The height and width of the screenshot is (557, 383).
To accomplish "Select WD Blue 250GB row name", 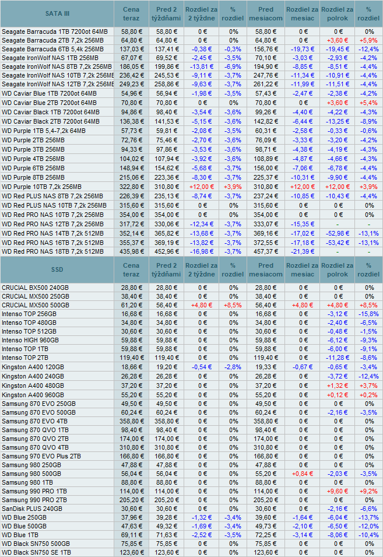I will pyautogui.click(x=24, y=517).
